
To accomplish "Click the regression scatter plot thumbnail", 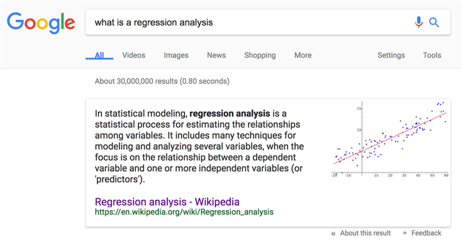I will point(390,139).
